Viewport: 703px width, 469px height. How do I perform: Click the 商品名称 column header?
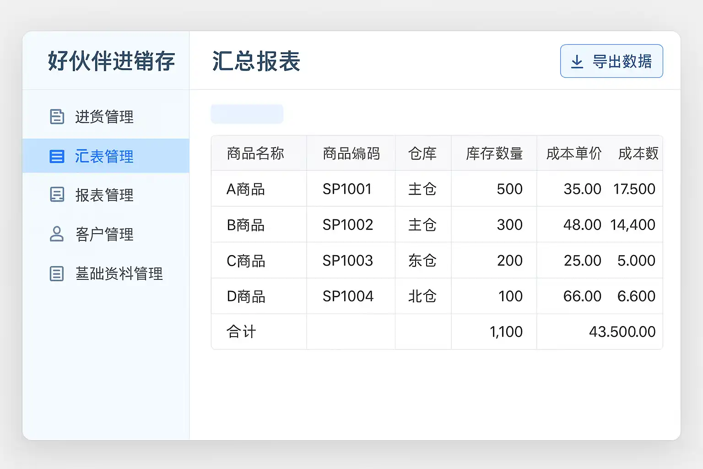(x=255, y=153)
